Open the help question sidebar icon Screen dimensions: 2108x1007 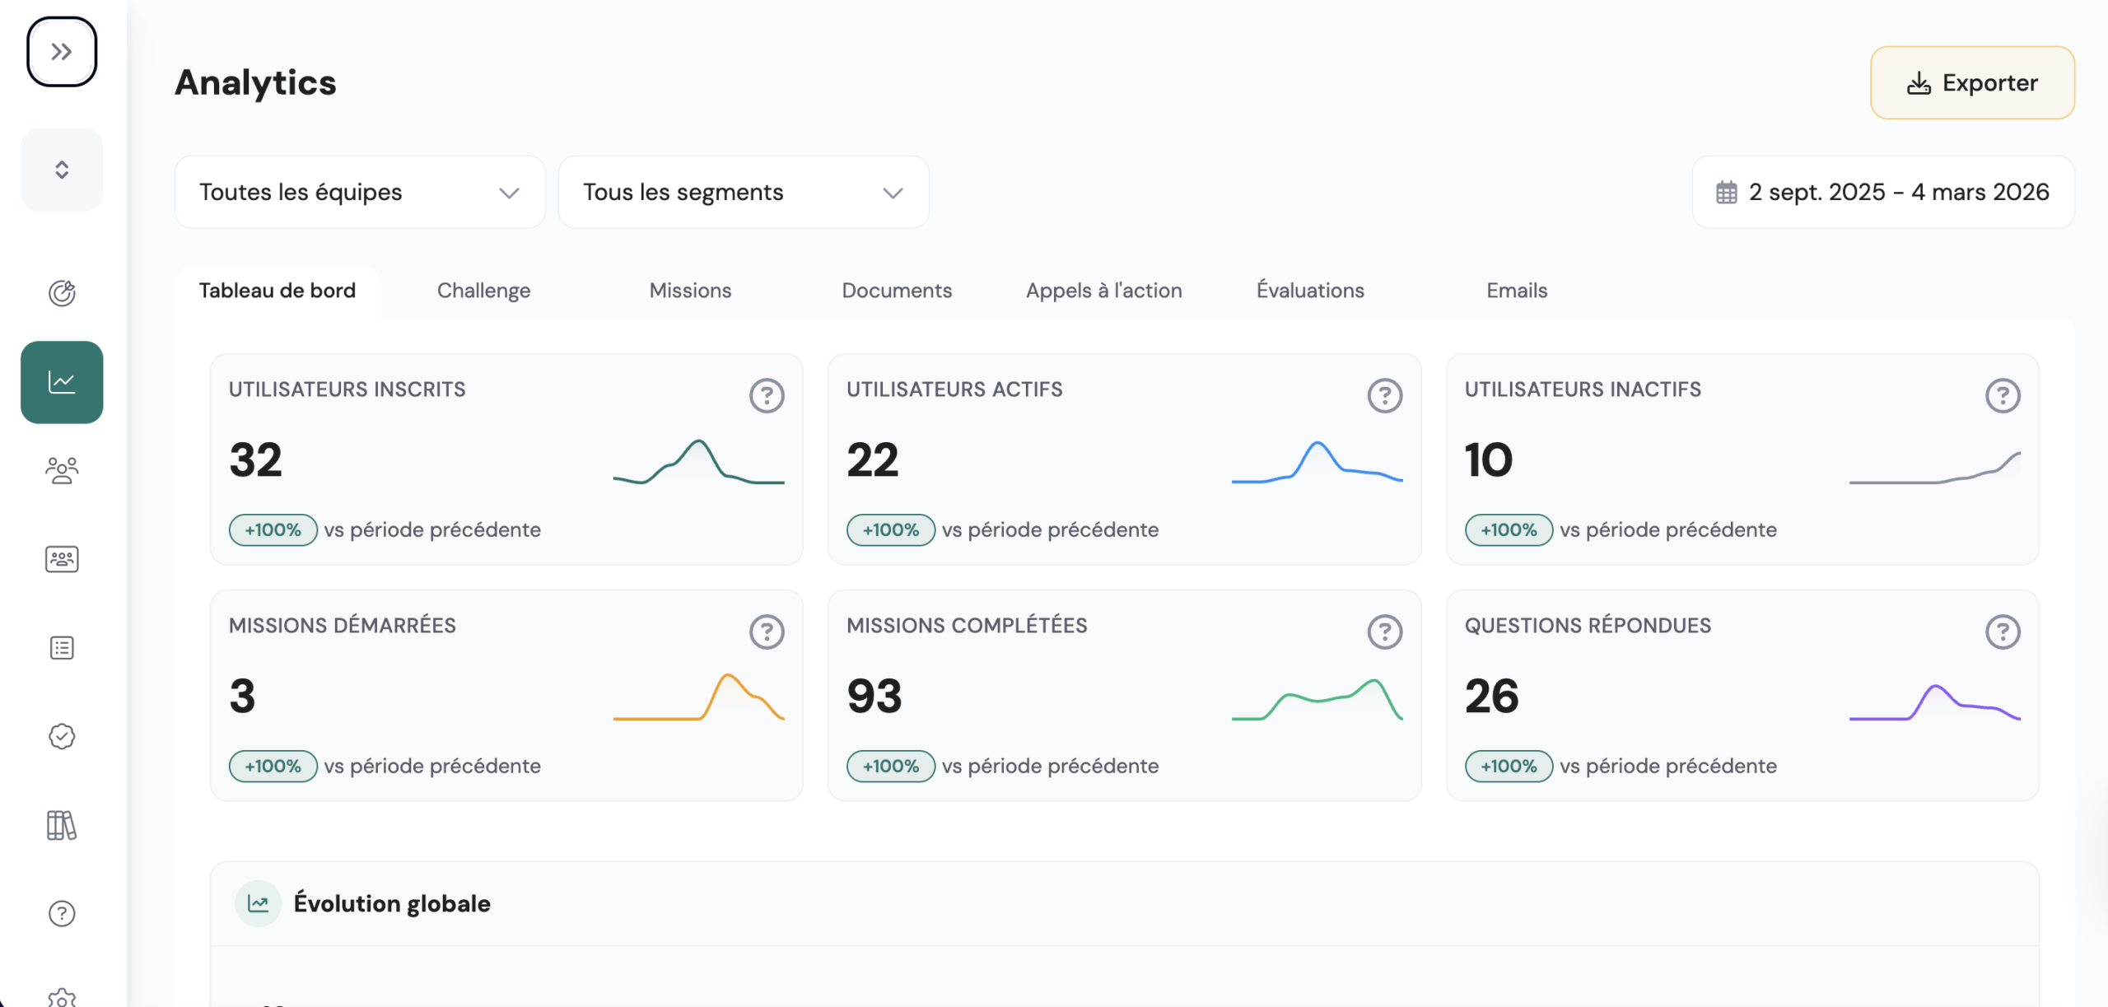pos(62,913)
